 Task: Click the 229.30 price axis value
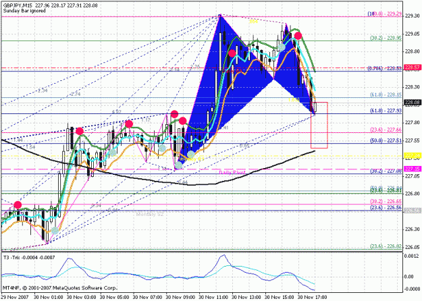[411, 16]
